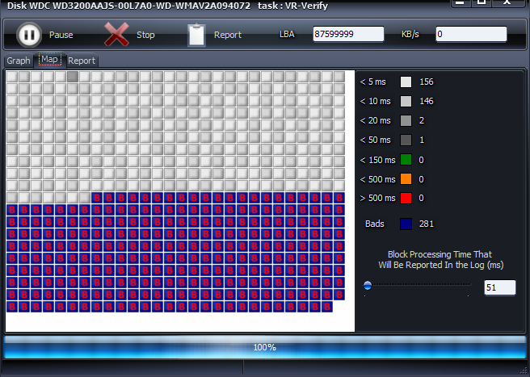Click the < 20 ms legend swatch
The image size is (530, 377).
406,120
